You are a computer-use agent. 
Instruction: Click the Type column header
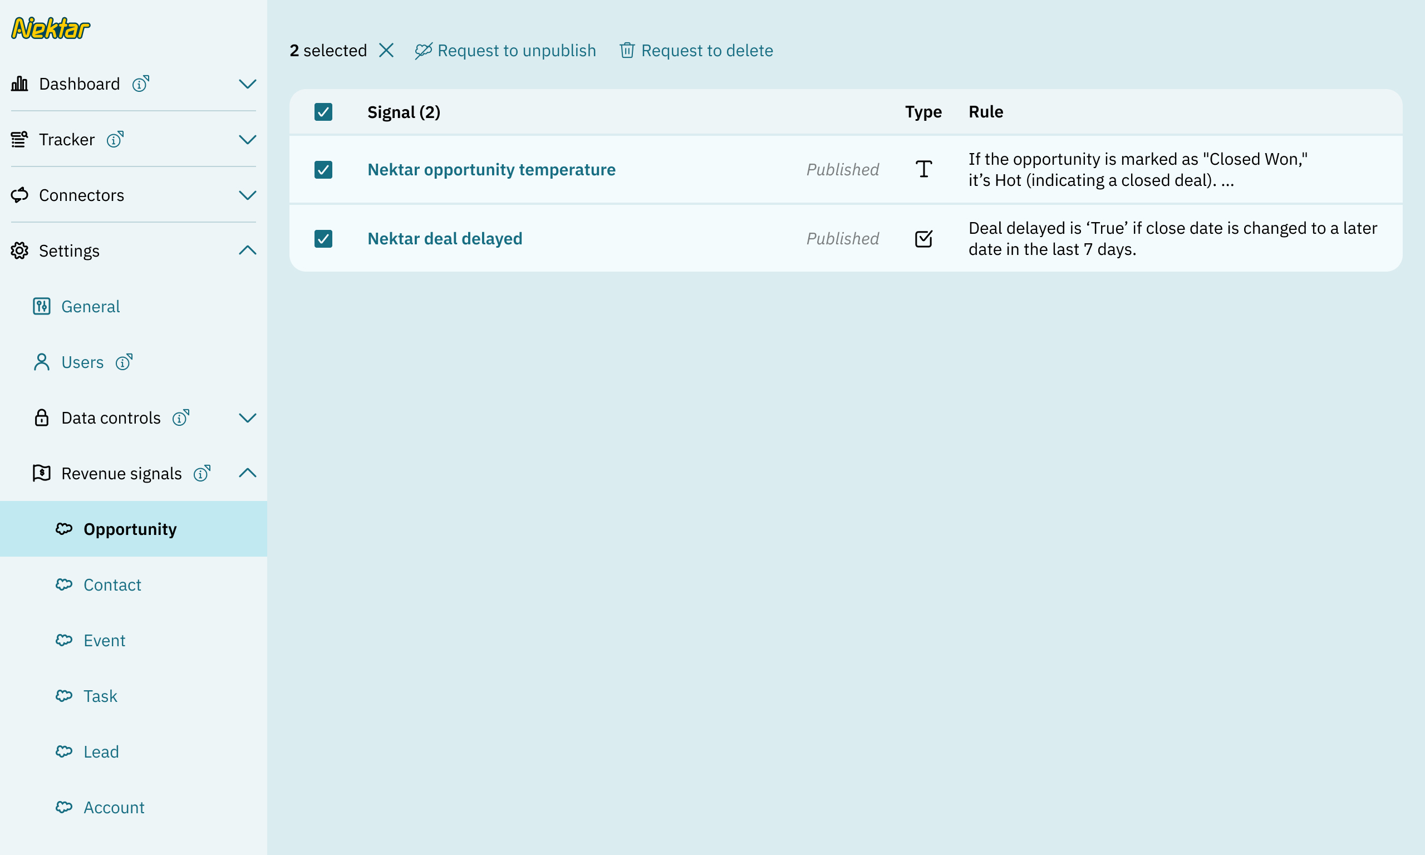point(923,112)
